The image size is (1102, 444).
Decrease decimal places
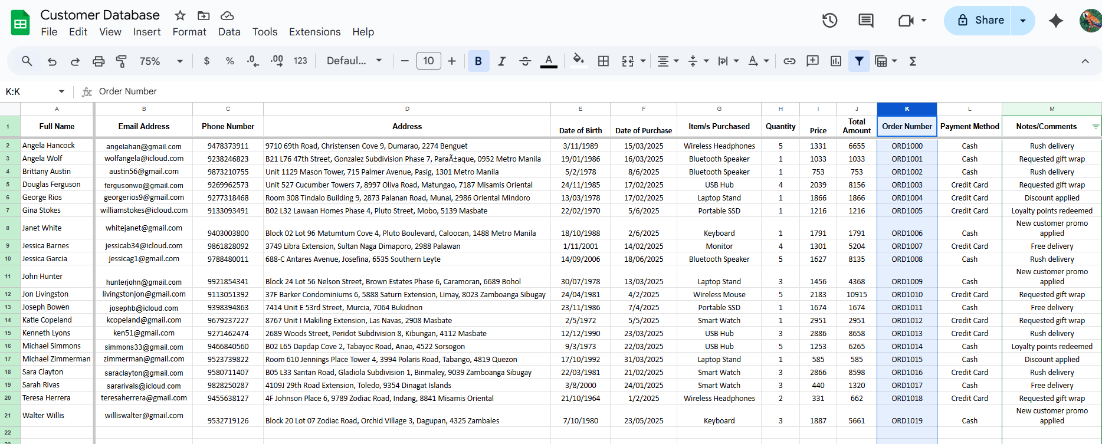[x=253, y=61]
